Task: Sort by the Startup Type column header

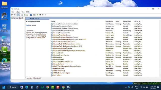Action: pyautogui.click(x=127, y=21)
